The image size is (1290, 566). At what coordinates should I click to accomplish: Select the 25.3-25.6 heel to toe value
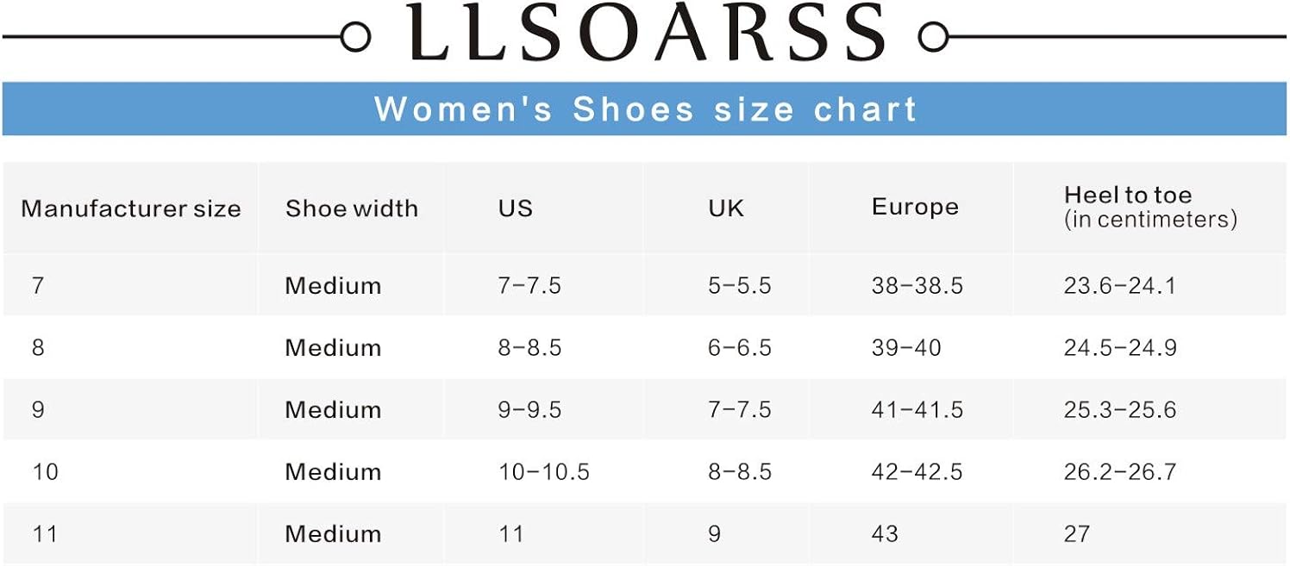coord(1120,409)
